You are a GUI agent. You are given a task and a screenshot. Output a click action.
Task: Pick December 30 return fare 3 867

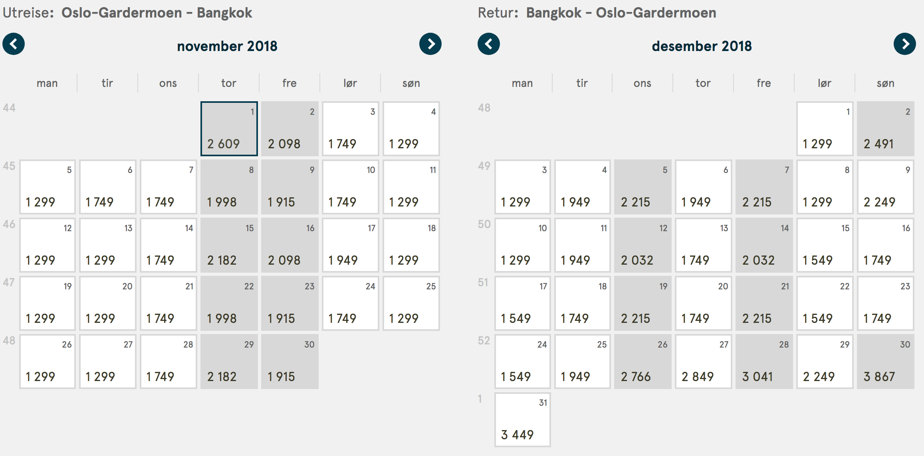[x=886, y=362]
